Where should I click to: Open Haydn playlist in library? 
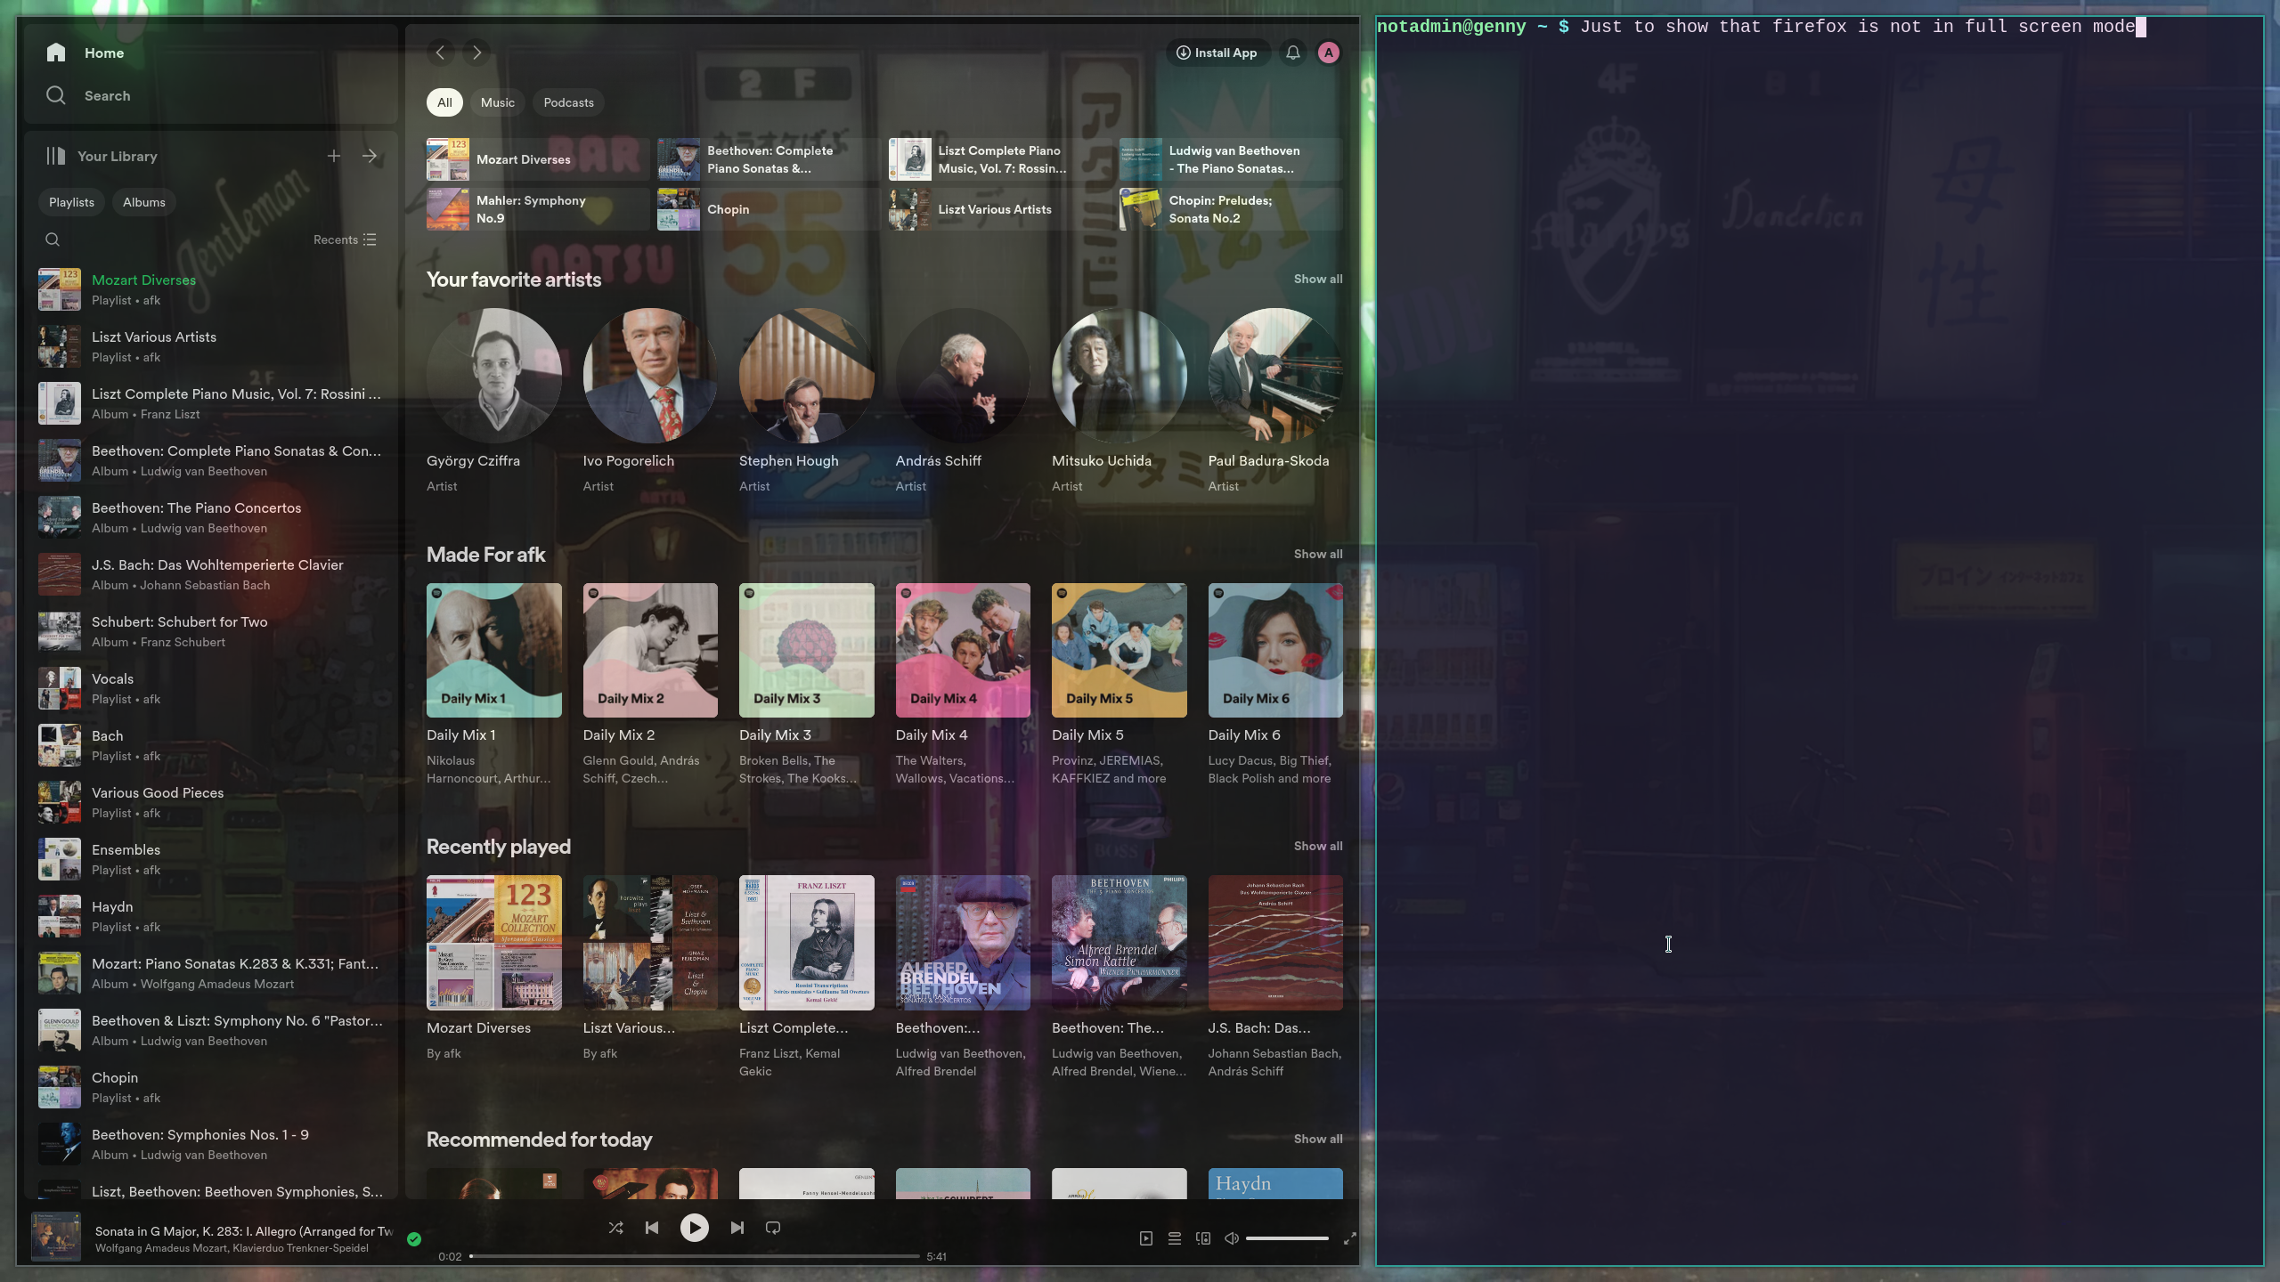coord(211,916)
